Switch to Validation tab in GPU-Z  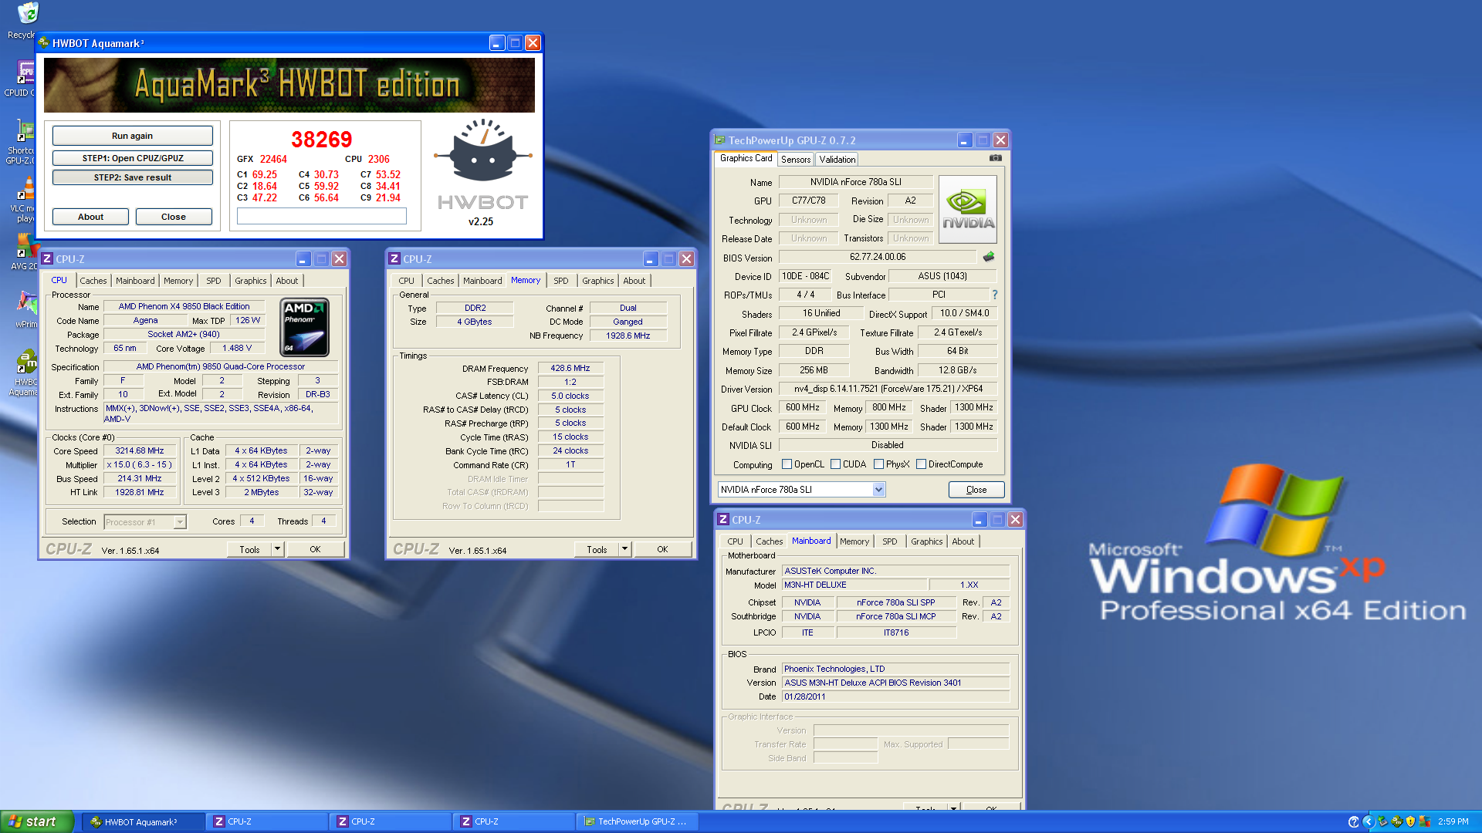pyautogui.click(x=837, y=160)
